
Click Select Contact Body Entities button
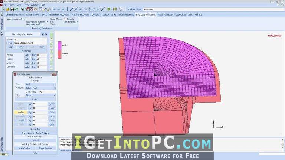pyautogui.click(x=35, y=133)
